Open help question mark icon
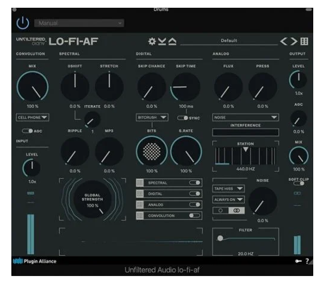Viewport: 324px width, 282px height. click(307, 261)
